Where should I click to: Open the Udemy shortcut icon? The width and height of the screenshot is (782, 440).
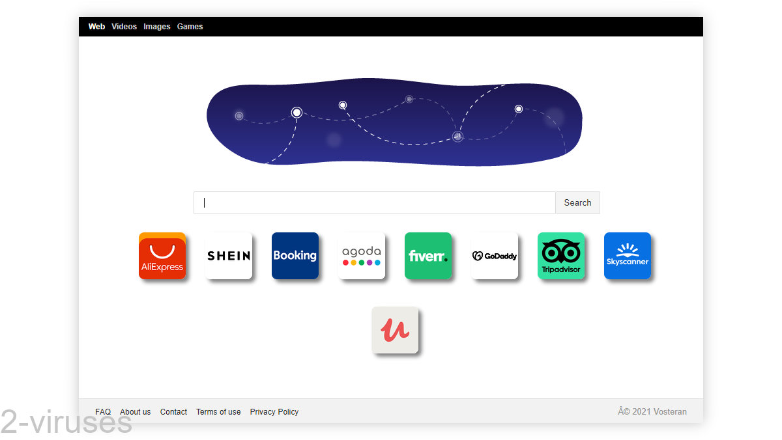pos(395,330)
